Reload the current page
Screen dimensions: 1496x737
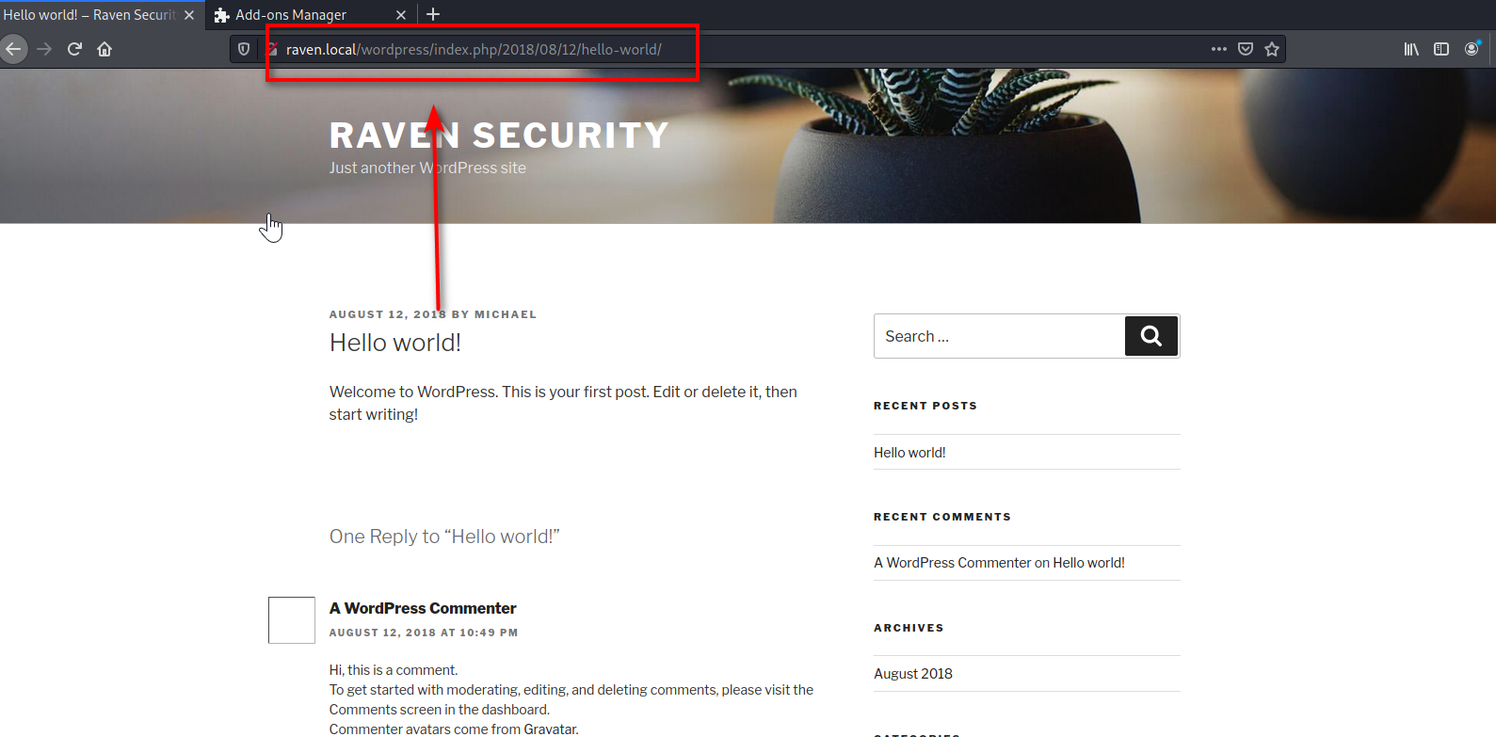pos(74,49)
